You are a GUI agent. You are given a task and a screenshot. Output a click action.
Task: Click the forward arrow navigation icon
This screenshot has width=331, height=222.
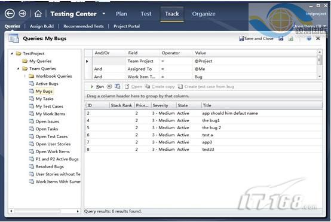click(x=22, y=14)
